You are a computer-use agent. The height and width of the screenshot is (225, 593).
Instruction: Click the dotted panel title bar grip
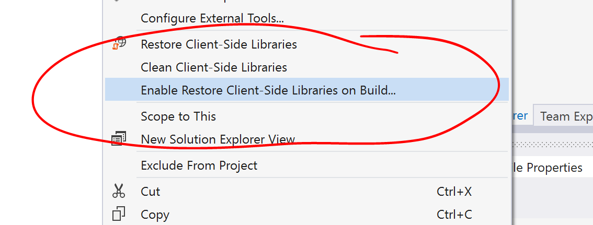(x=552, y=144)
